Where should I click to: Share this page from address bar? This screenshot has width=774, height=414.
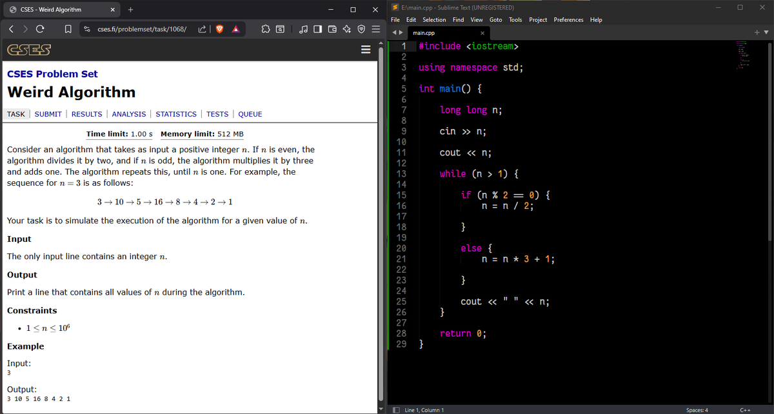[x=201, y=29]
